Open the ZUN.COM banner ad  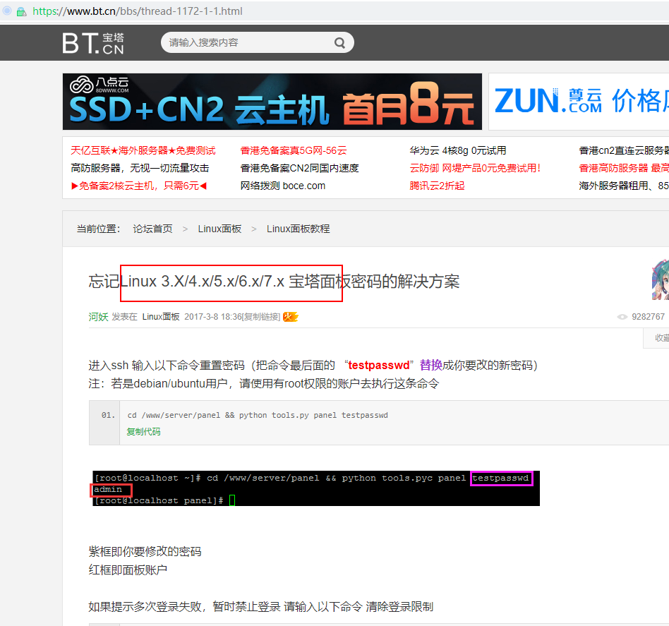[x=579, y=102]
